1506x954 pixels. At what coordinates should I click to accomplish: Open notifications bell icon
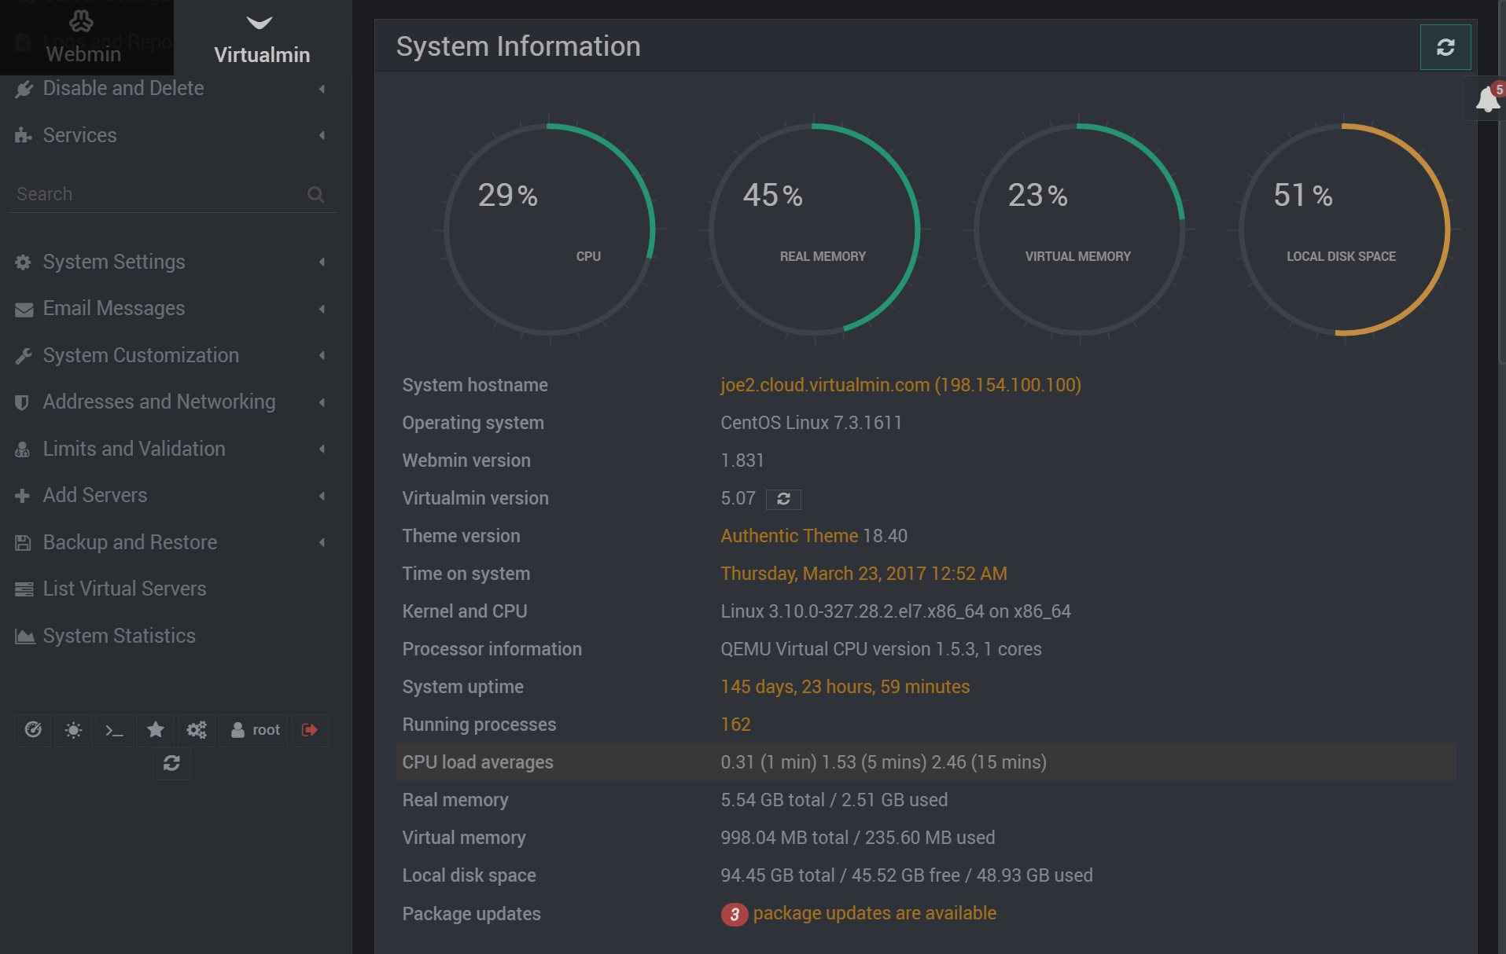click(x=1486, y=100)
